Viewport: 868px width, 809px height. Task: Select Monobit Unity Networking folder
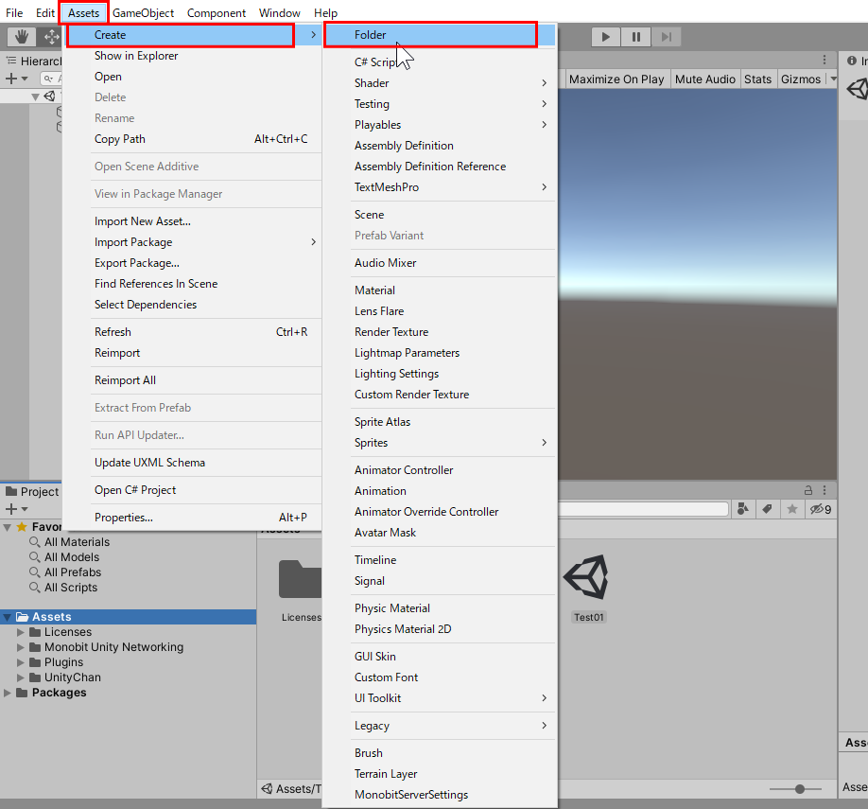pos(113,647)
